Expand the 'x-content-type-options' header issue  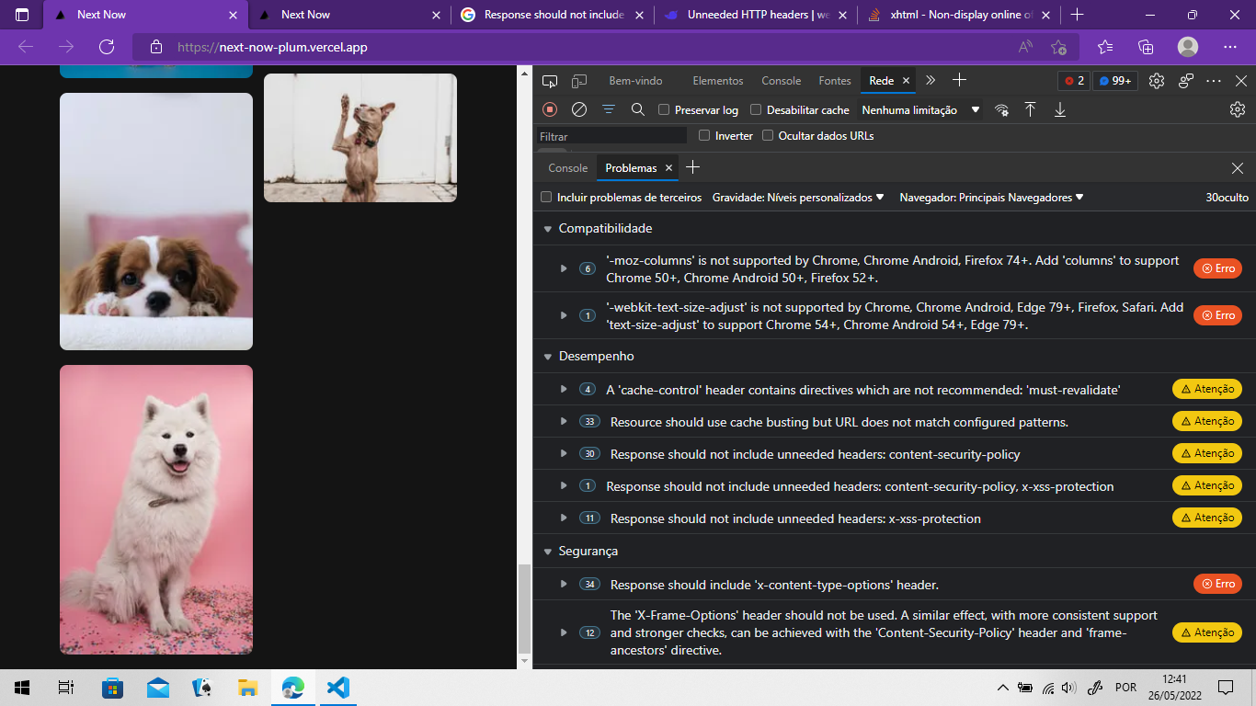pyautogui.click(x=564, y=584)
